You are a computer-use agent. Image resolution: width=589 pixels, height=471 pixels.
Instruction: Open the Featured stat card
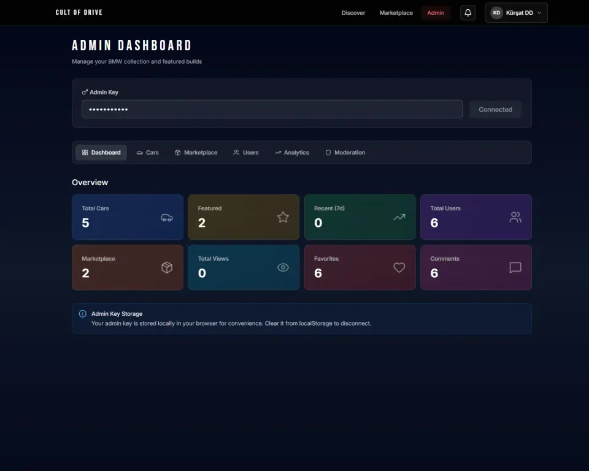tap(244, 217)
